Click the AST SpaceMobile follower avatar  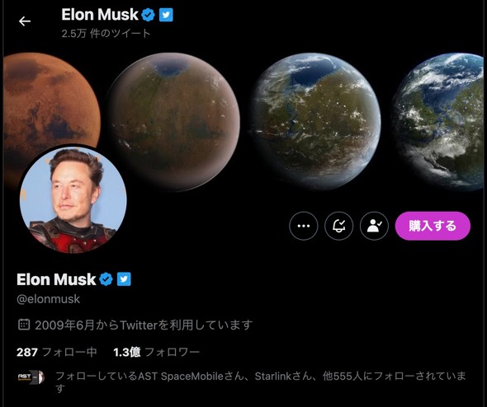pos(31,377)
